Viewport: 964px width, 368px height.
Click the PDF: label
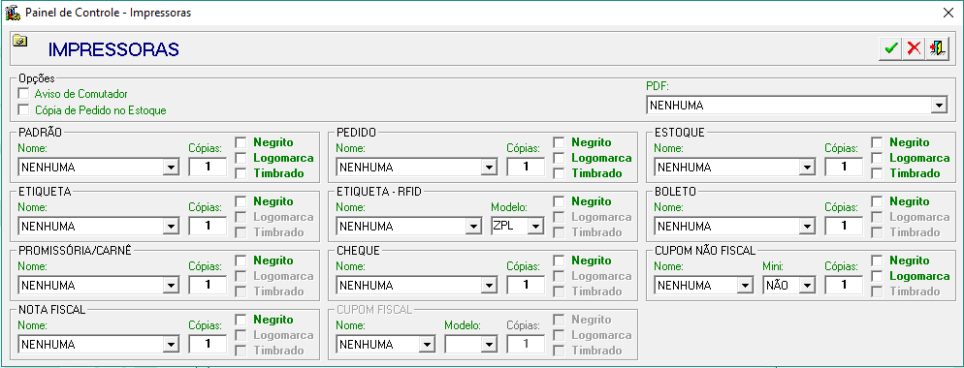(x=657, y=87)
